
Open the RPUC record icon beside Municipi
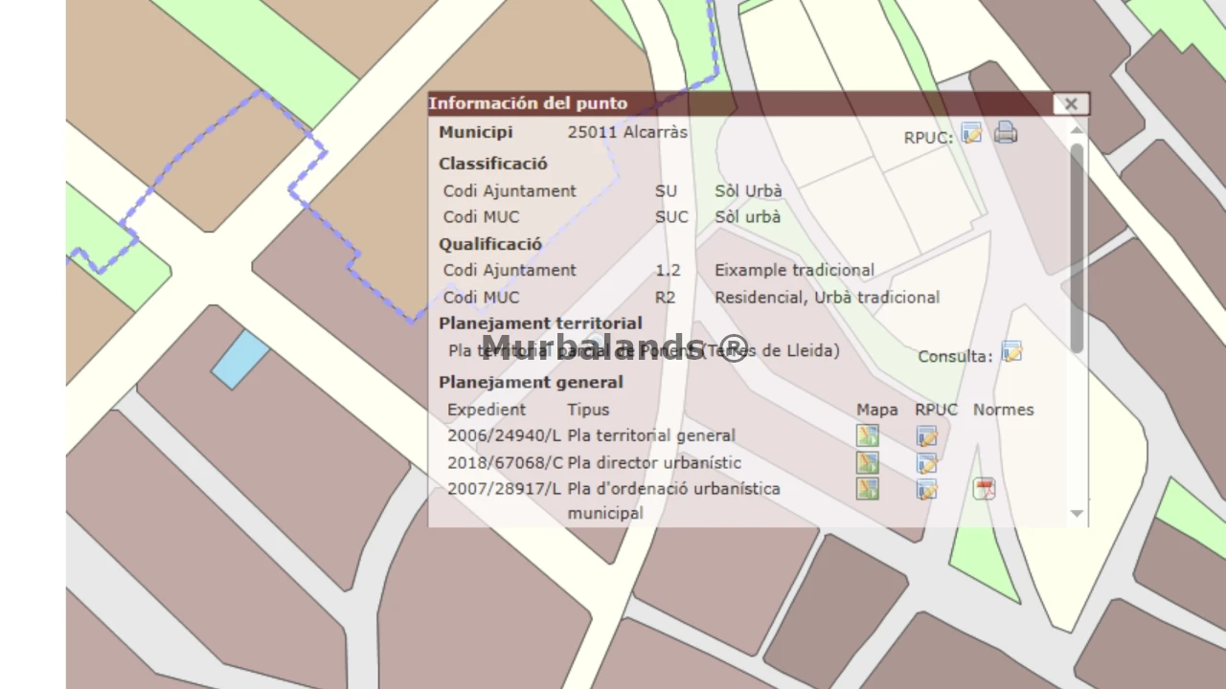pos(971,134)
